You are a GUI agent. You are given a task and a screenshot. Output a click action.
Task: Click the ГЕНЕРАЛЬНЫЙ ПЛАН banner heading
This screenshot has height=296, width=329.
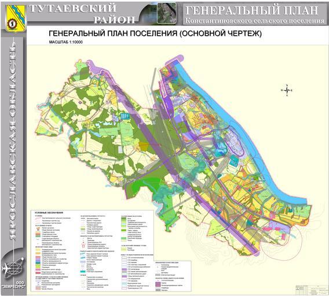(x=251, y=10)
